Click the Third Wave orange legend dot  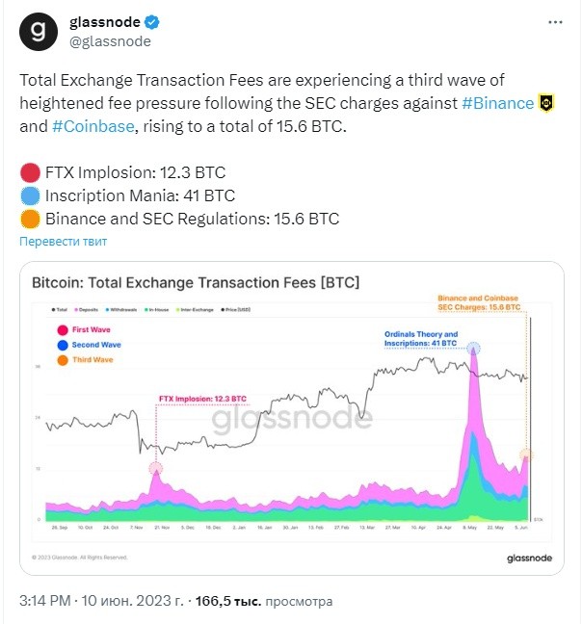point(63,360)
